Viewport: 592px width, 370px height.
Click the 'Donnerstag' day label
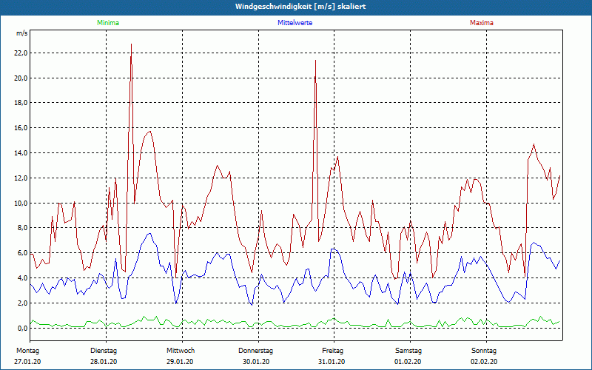255,351
